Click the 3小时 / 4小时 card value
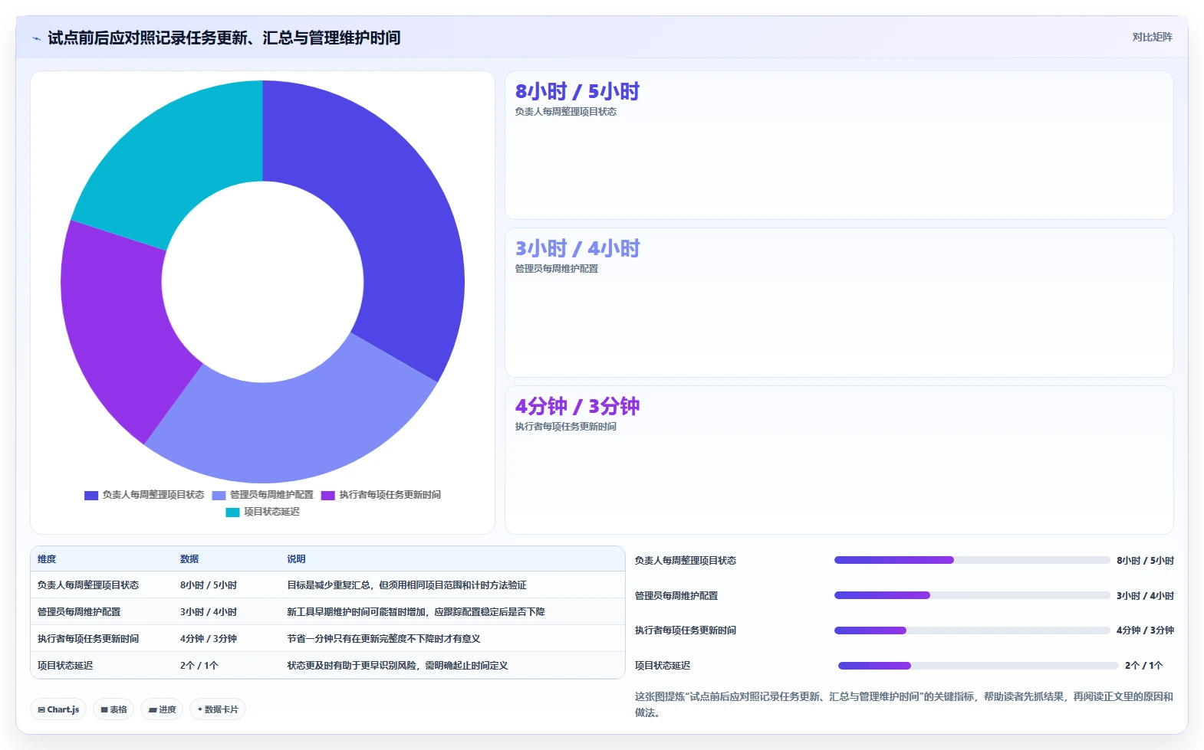 click(577, 248)
